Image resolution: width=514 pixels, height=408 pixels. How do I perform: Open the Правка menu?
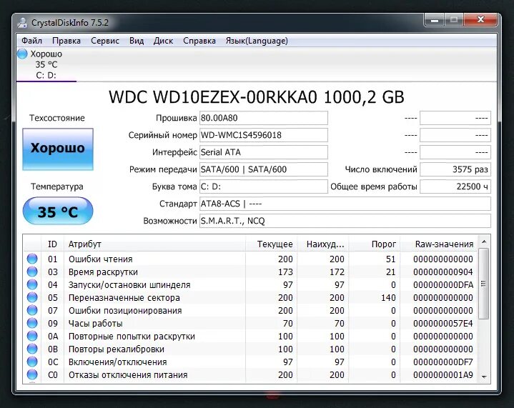66,41
